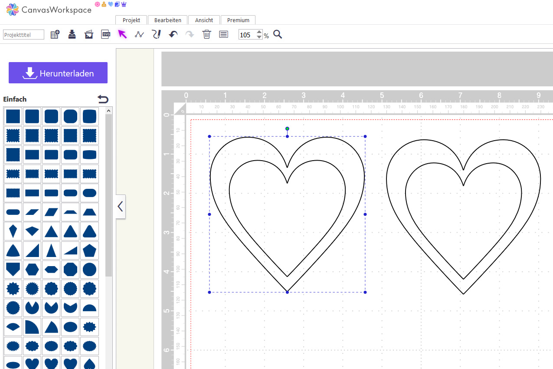Click the magnifier zoom icon

coord(278,34)
